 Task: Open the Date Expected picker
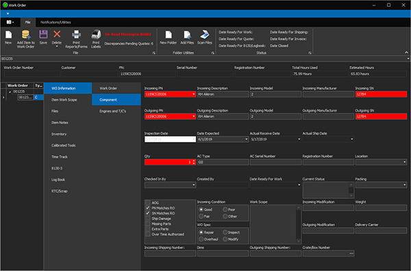click(247, 139)
